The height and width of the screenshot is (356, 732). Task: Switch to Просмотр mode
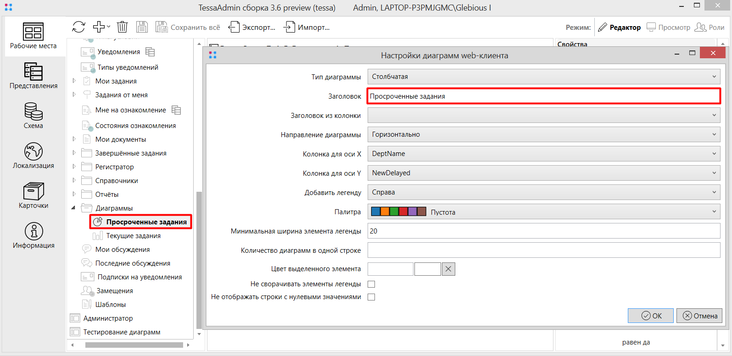click(x=669, y=28)
